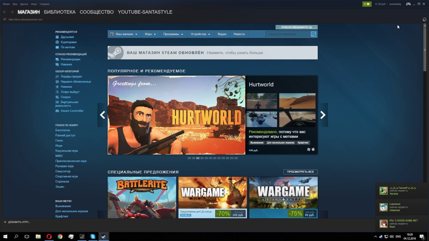
Task: Launch Big Picture mode controller icon
Action: pos(408,4)
